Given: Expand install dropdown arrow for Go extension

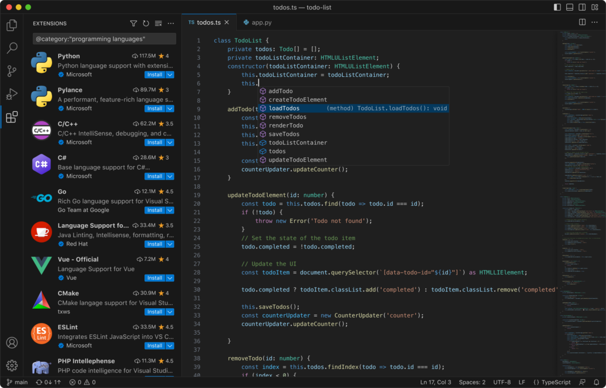Looking at the screenshot, I should coord(170,210).
